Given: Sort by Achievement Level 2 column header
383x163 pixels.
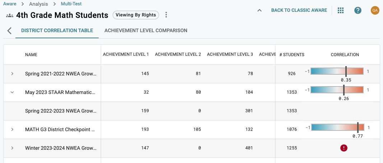Looking at the screenshot, I should click(x=178, y=54).
